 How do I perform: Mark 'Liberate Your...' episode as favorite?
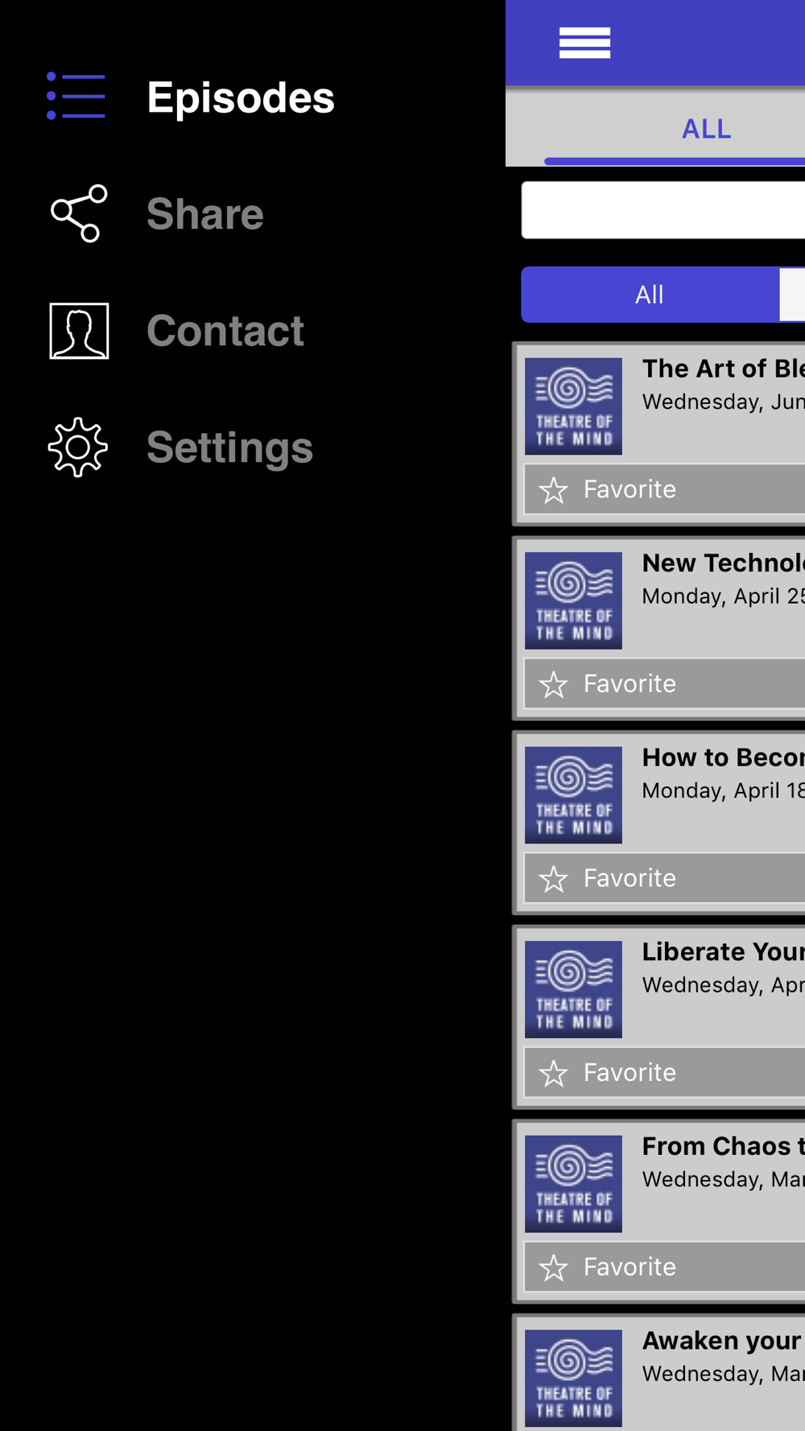tap(664, 1073)
